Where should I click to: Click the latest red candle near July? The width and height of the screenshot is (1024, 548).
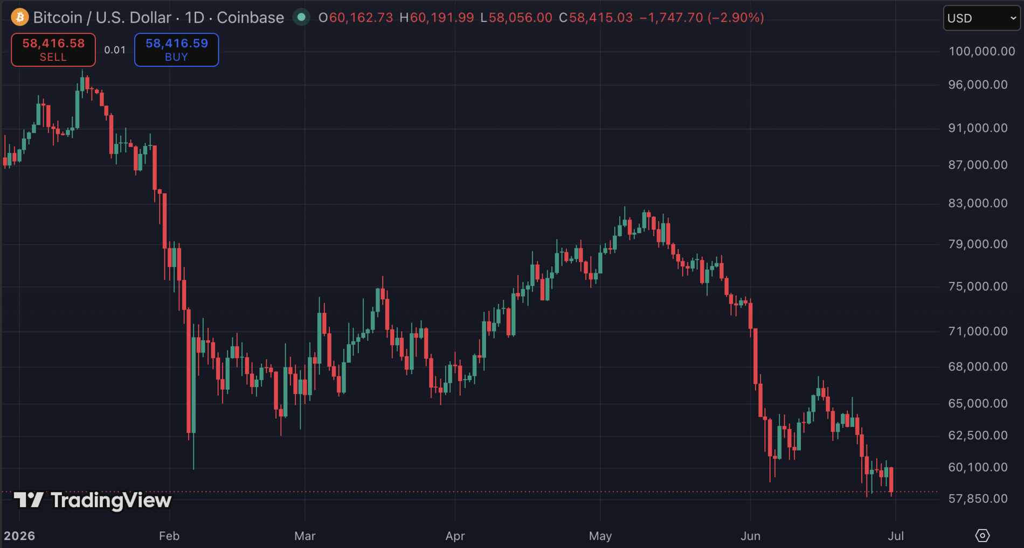891,480
